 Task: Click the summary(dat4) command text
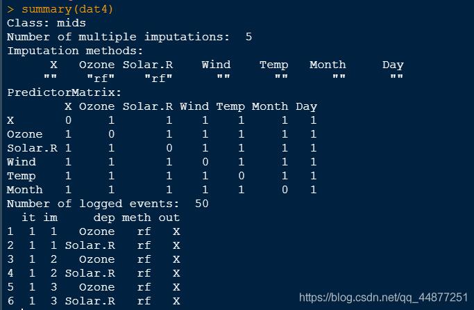pyautogui.click(x=67, y=9)
